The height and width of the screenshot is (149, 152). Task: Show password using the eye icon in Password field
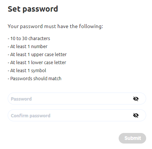coord(136,99)
